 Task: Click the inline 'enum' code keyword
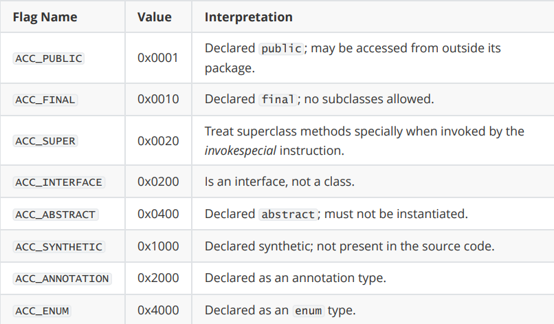click(x=309, y=310)
